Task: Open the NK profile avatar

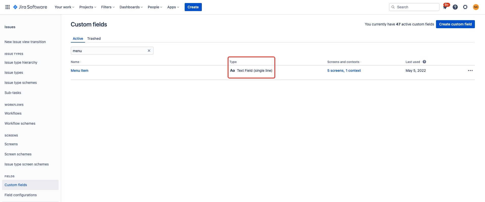Action: [x=476, y=7]
